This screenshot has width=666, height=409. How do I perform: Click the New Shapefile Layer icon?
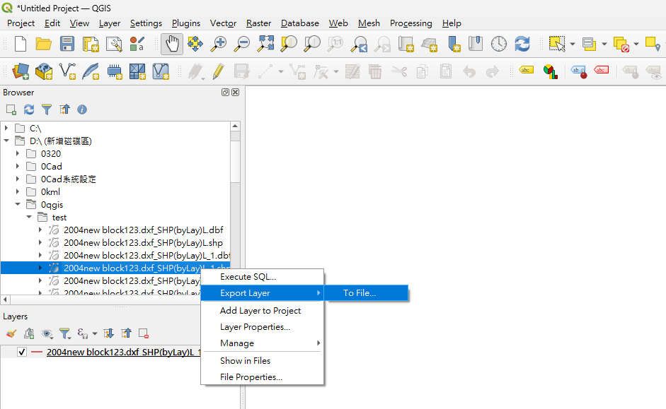coord(67,71)
